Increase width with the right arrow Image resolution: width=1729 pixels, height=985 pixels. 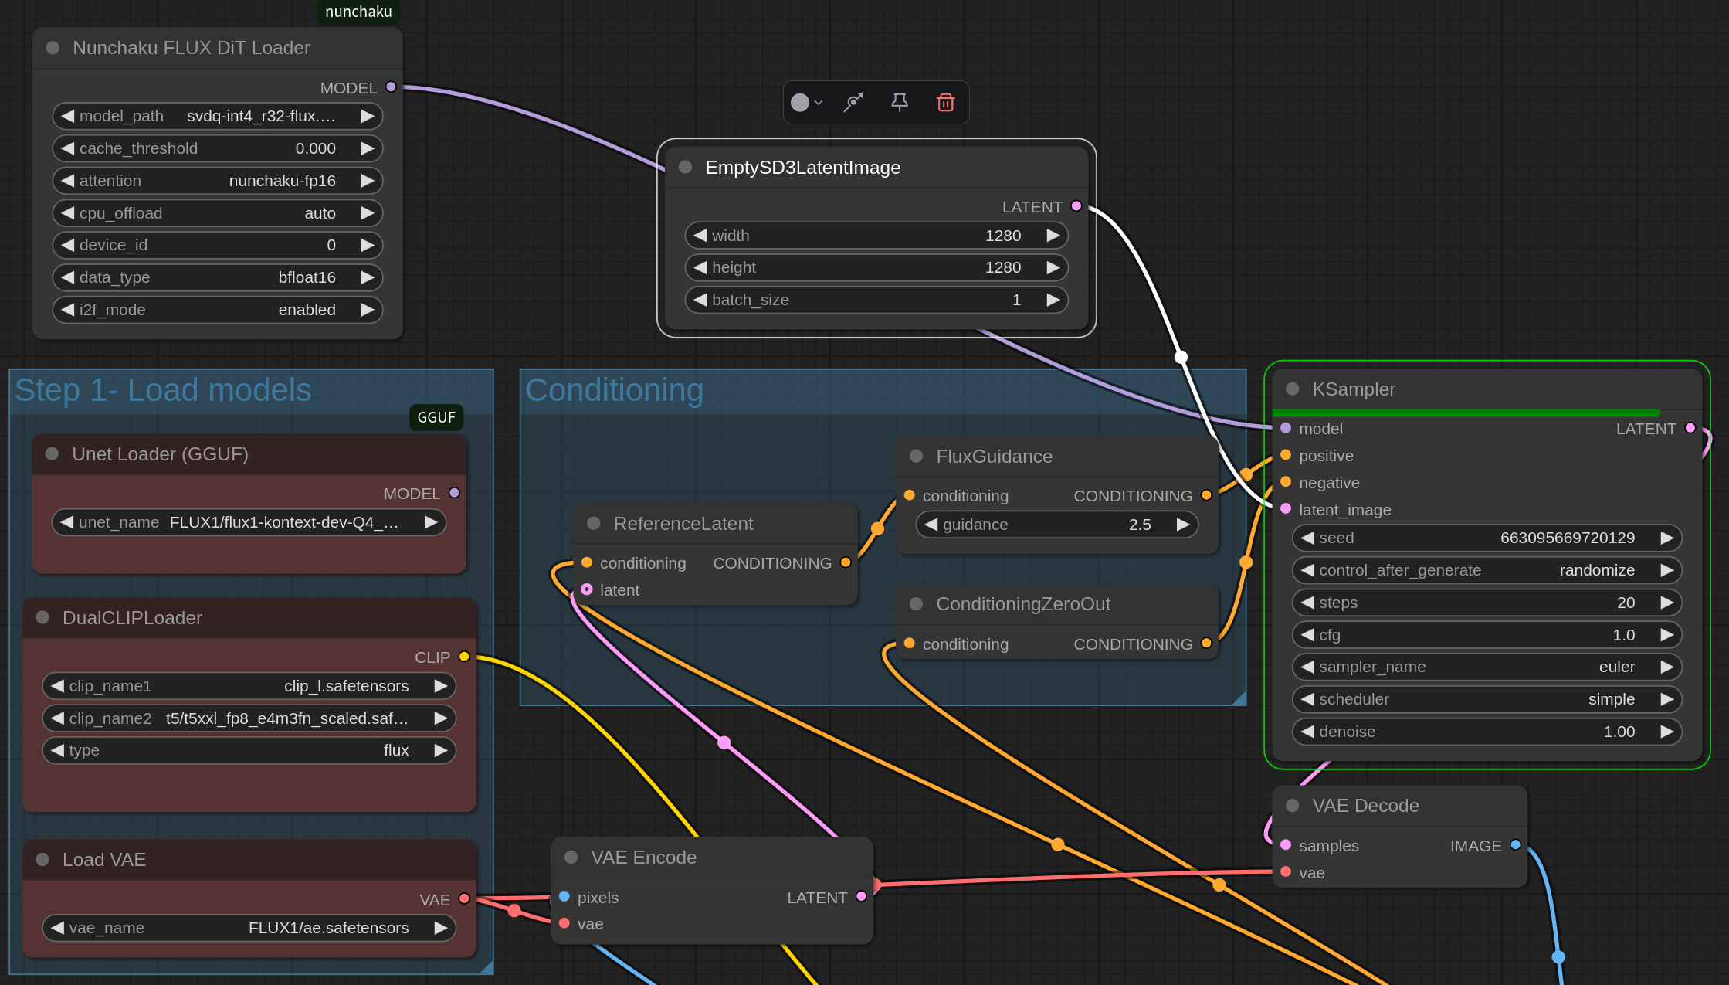pyautogui.click(x=1053, y=236)
